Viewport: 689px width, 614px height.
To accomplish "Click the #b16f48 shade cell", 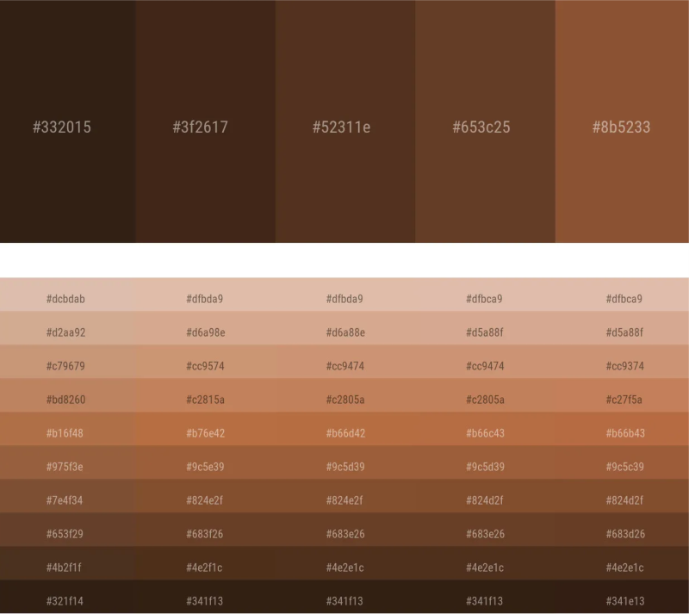I will point(65,433).
